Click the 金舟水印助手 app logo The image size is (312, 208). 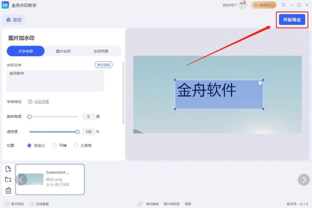[5, 5]
